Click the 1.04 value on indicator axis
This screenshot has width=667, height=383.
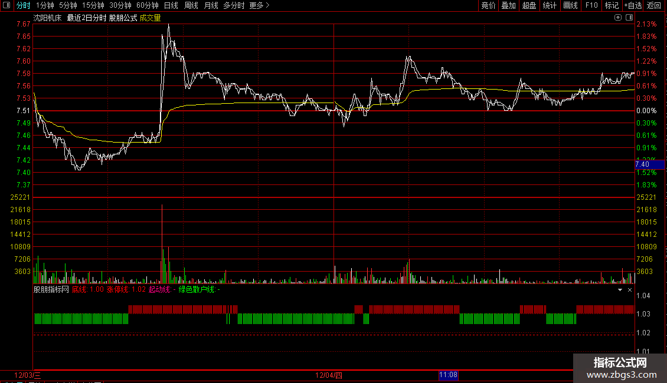click(643, 296)
